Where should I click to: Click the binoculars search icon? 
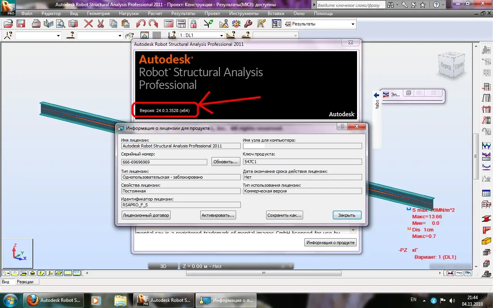tap(391, 5)
